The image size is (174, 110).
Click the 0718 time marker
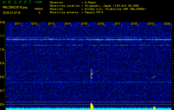pyautogui.click(x=134, y=24)
